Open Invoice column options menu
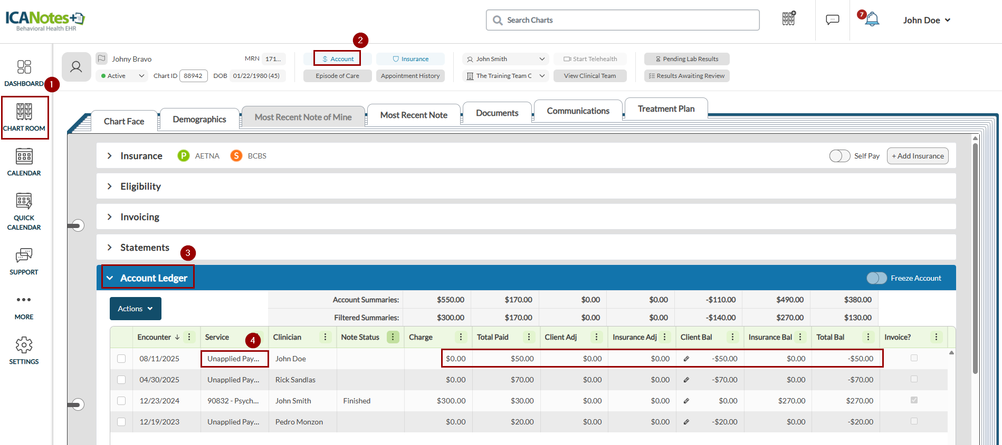The height and width of the screenshot is (445, 1002). [937, 337]
